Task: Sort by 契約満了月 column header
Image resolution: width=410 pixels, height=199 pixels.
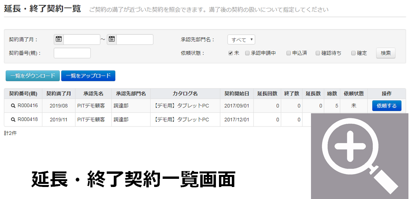Action: click(59, 93)
